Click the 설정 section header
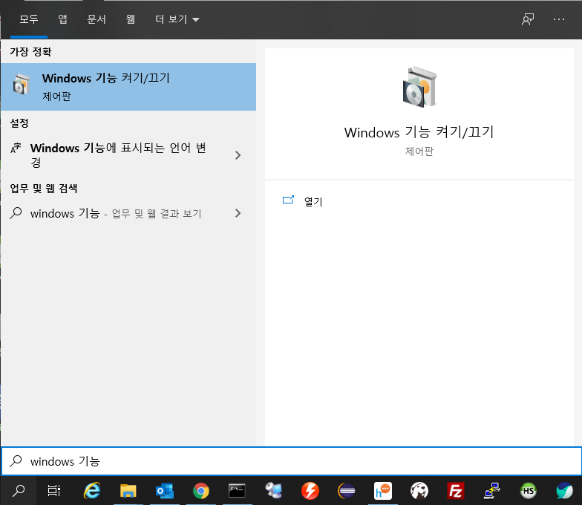This screenshot has height=505, width=582. click(19, 123)
